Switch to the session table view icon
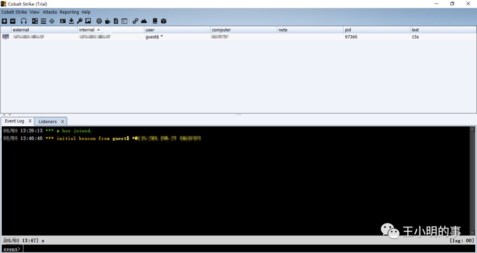The image size is (477, 253). click(x=43, y=21)
